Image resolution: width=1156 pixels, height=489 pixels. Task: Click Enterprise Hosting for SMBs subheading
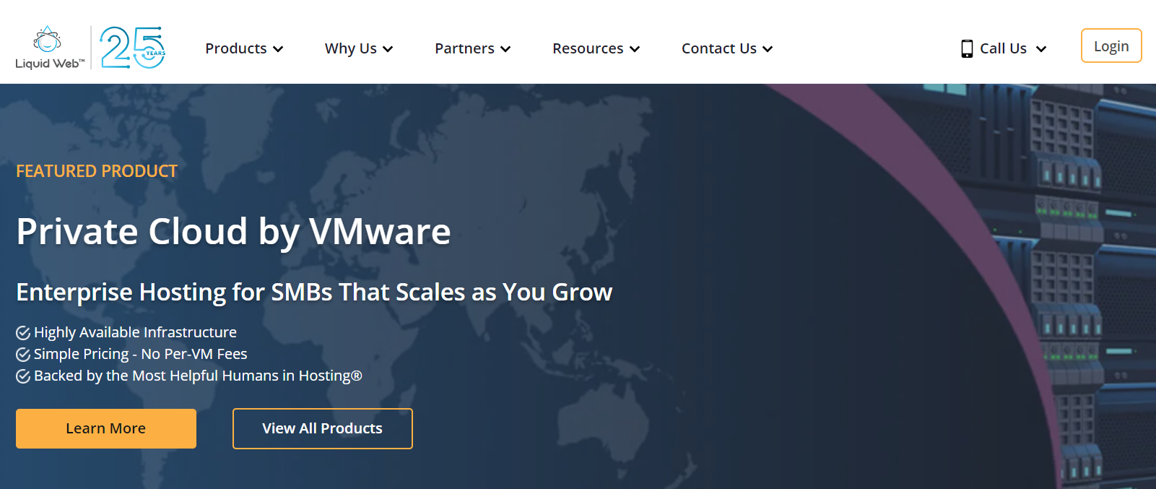(x=314, y=292)
